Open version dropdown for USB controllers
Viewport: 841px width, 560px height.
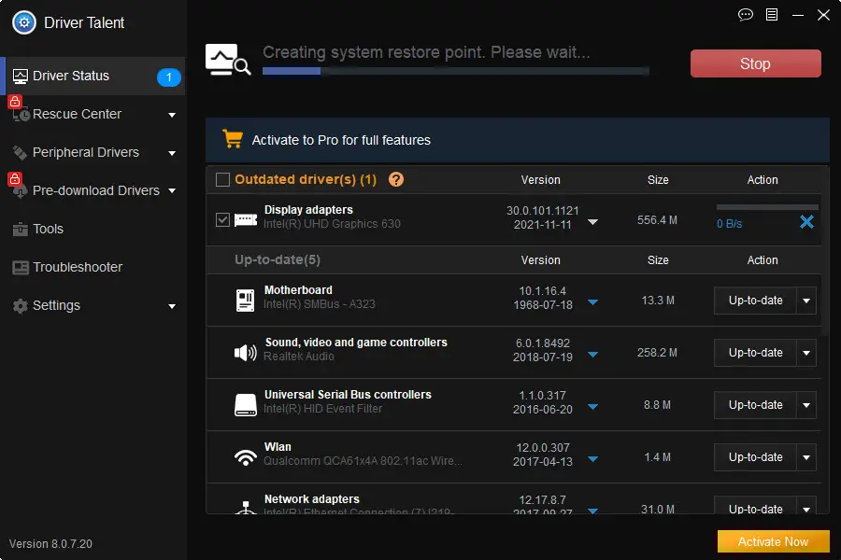592,407
